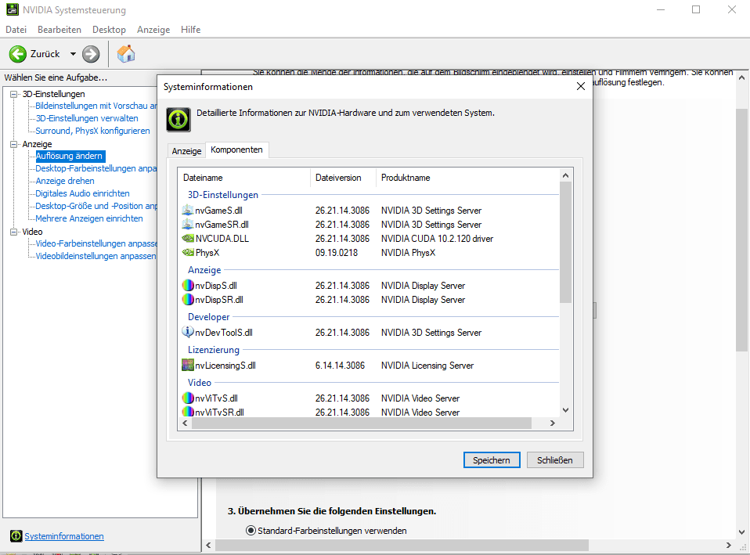Open the Anzeige menu in menu bar

pos(153,30)
